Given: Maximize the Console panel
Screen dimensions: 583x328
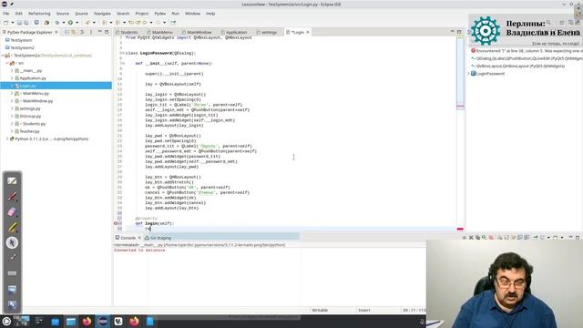Looking at the screenshot, I should coord(578,237).
